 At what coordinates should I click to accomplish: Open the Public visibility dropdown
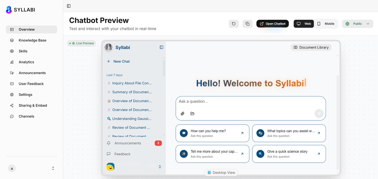tap(357, 24)
